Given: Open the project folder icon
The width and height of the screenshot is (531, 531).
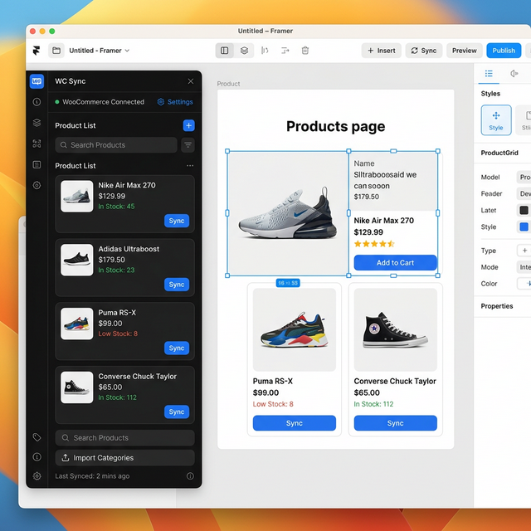Looking at the screenshot, I should tap(56, 51).
